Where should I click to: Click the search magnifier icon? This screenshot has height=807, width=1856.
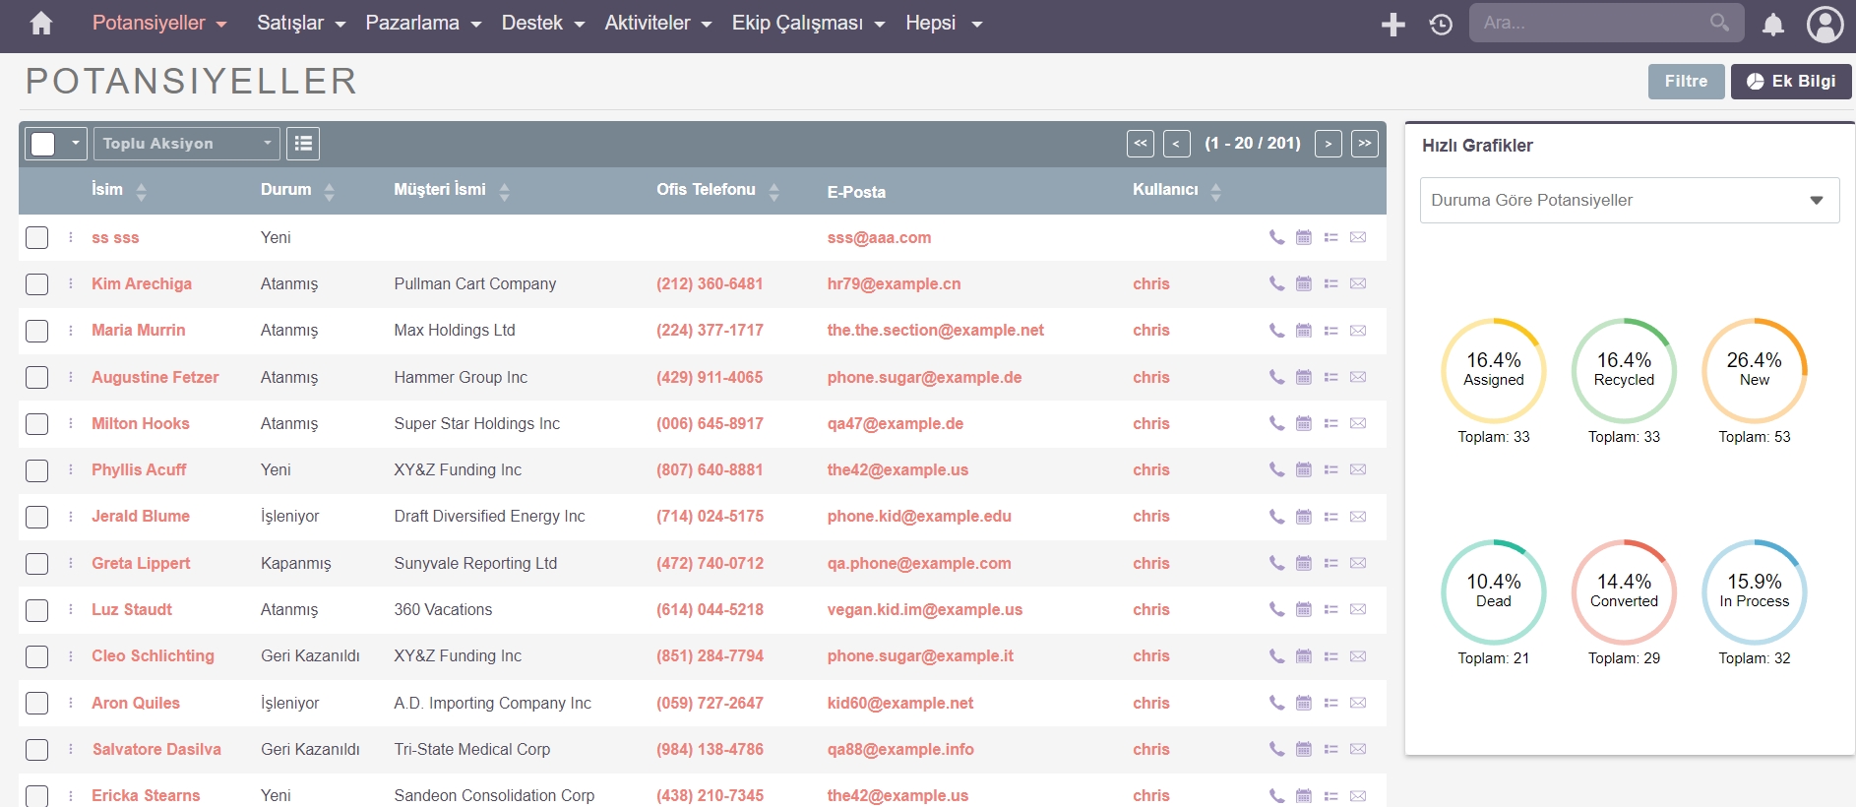[1719, 23]
